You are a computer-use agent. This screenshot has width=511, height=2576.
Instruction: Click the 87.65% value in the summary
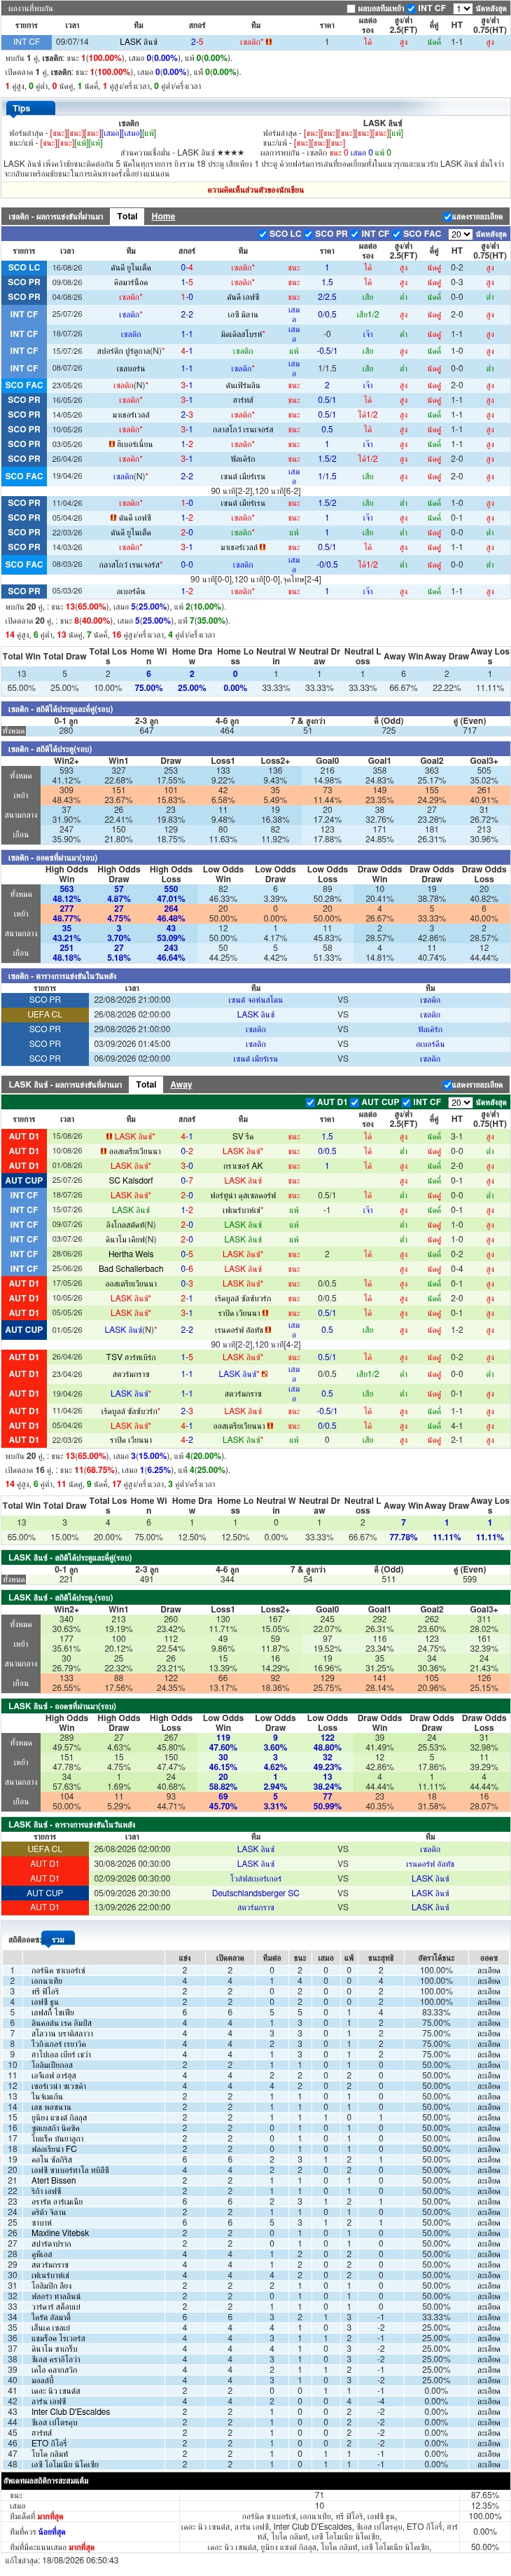pos(484,2495)
